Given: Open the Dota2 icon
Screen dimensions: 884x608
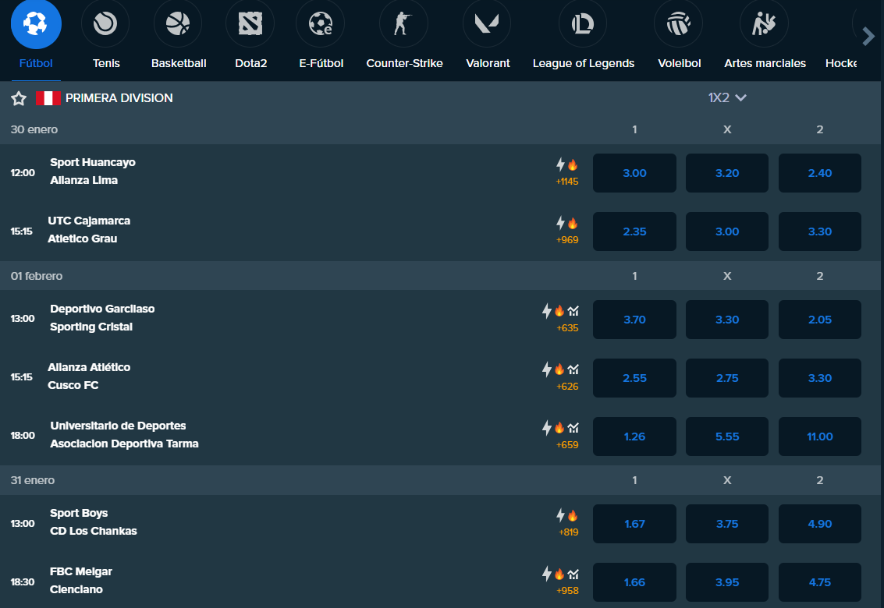Looking at the screenshot, I should coord(250,23).
